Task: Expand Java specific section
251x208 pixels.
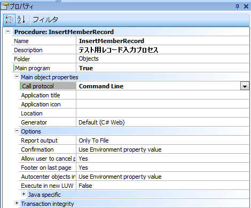Action: pos(23,194)
